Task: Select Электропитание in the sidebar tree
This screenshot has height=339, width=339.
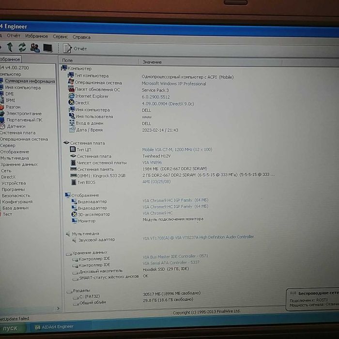Action: (x=24, y=113)
